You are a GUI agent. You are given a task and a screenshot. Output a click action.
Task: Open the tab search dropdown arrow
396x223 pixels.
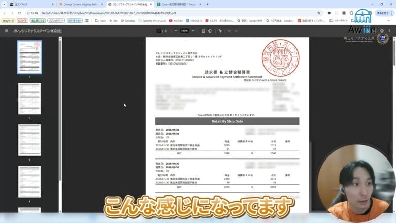pyautogui.click(x=4, y=4)
